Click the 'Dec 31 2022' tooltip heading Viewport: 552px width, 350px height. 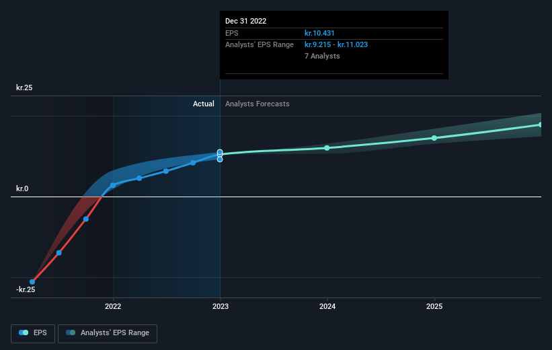(245, 21)
